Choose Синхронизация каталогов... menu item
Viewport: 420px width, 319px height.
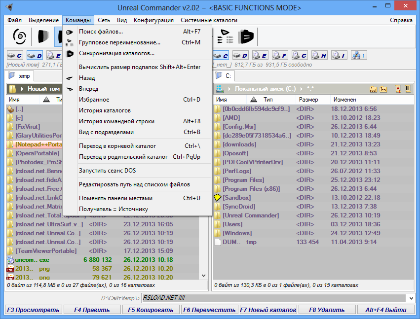pos(137,53)
